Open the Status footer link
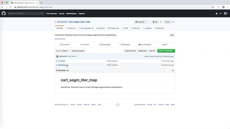 (93, 105)
